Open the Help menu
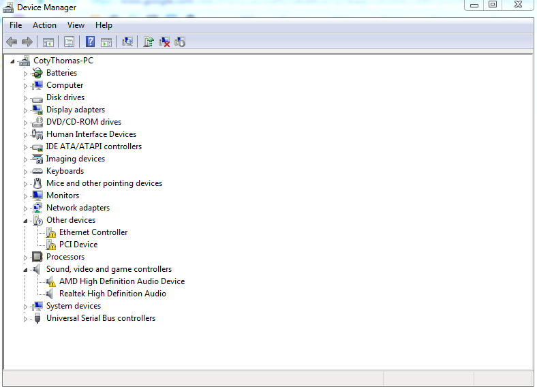 coord(104,25)
